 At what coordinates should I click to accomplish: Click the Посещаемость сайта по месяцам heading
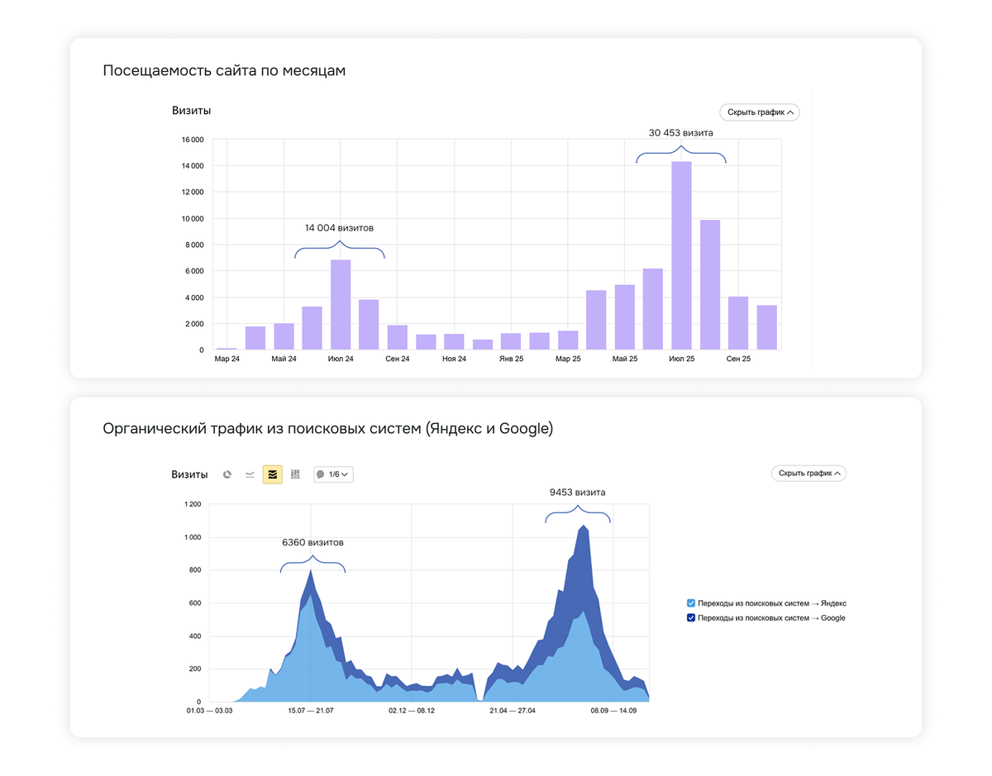pos(224,71)
